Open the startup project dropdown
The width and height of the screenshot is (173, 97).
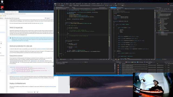pyautogui.click(x=85, y=5)
